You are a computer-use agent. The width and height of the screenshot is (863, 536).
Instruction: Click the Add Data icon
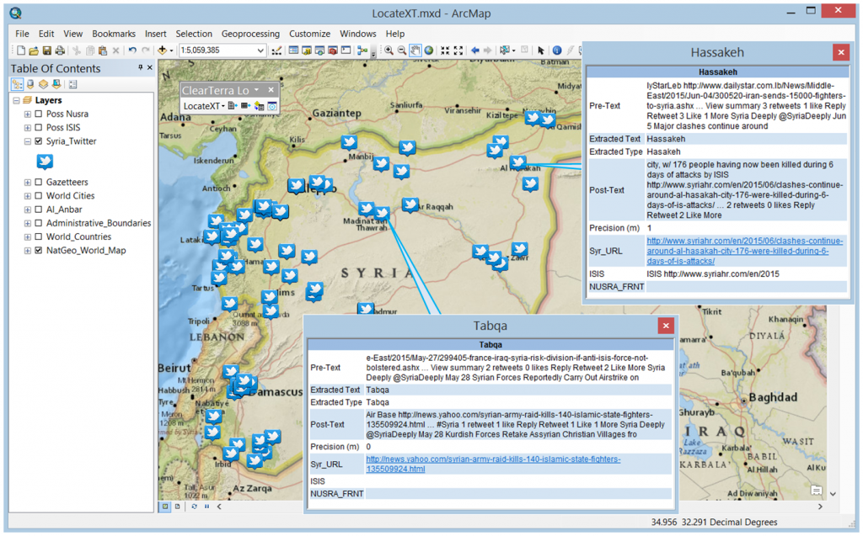[x=162, y=50]
